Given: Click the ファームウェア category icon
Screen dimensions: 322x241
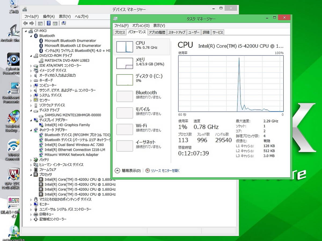Looking at the screenshot, I should point(36,170).
